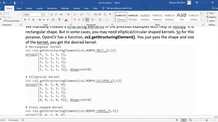Click the Format Painter brush
Screen dimensions: 218x122
[x=11, y=21]
